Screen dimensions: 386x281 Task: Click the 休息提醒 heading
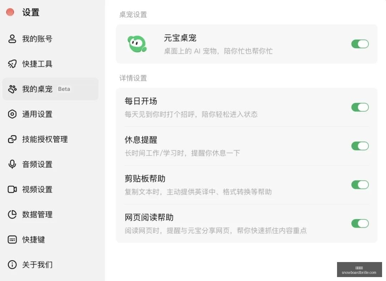141,140
